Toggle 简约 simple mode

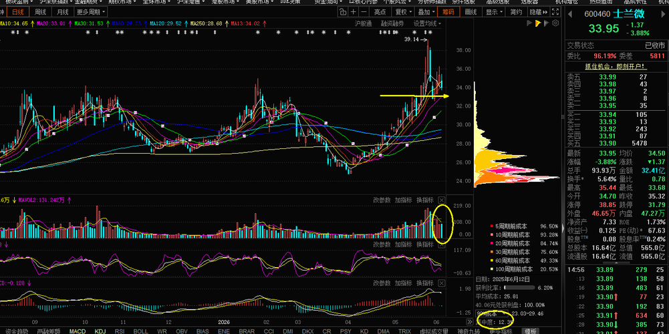point(516,12)
